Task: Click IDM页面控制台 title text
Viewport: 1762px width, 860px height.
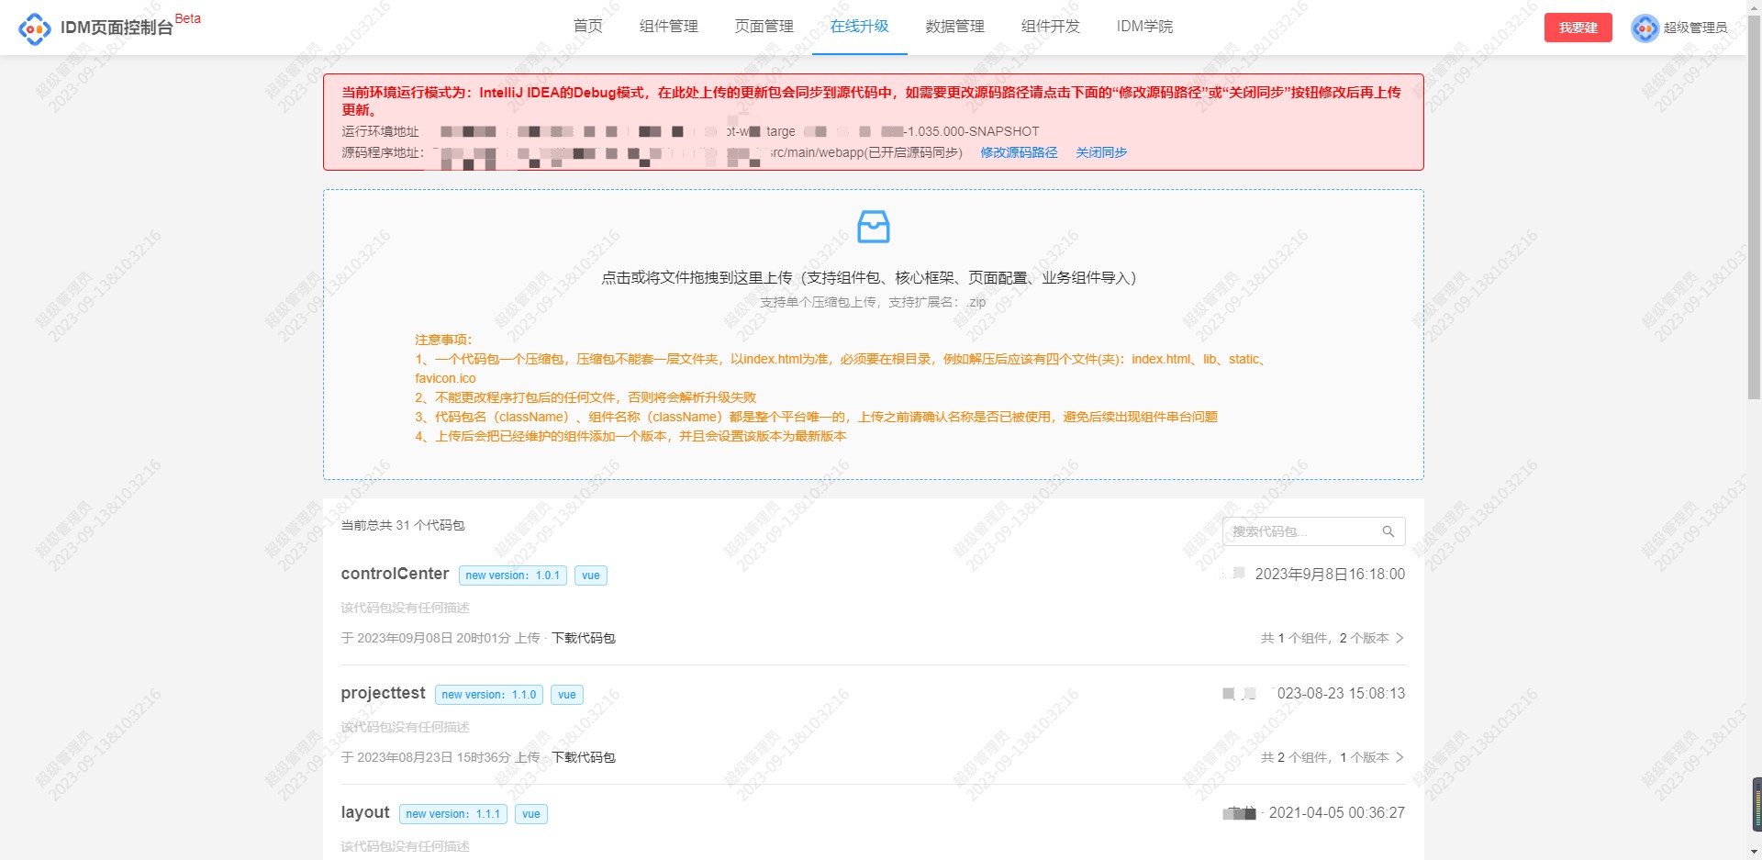Action: click(117, 28)
